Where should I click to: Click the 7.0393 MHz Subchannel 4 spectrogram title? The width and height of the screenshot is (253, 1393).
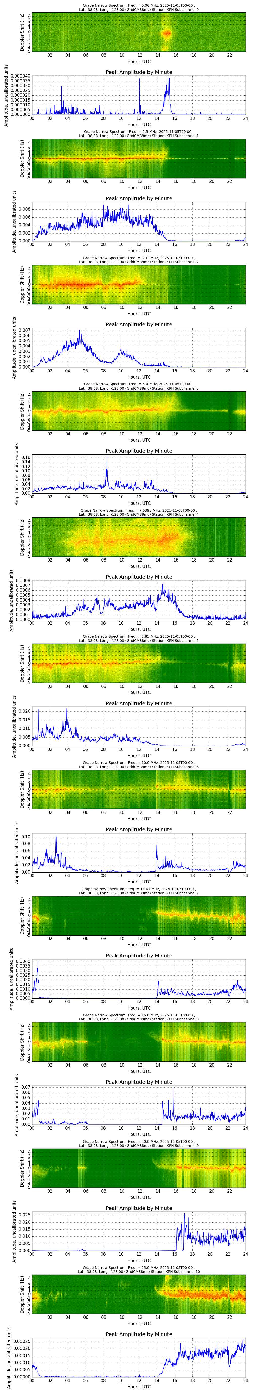(138, 512)
